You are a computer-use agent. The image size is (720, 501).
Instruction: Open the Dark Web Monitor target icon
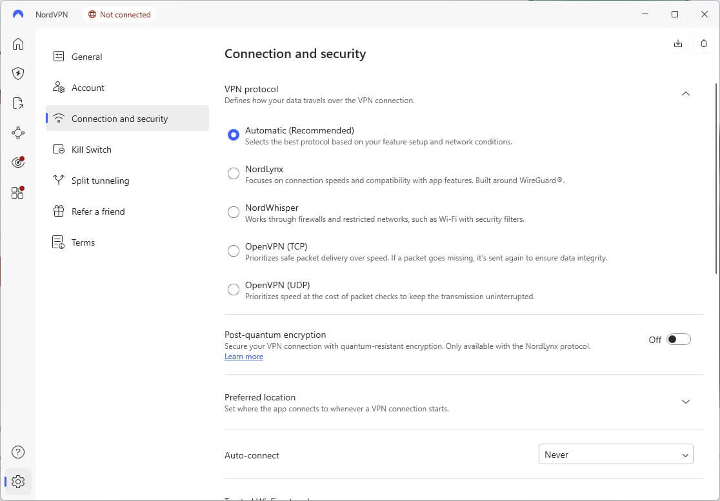point(18,162)
